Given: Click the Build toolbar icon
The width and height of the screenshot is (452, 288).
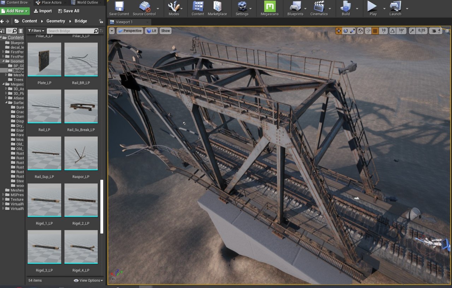Looking at the screenshot, I should tap(346, 6).
